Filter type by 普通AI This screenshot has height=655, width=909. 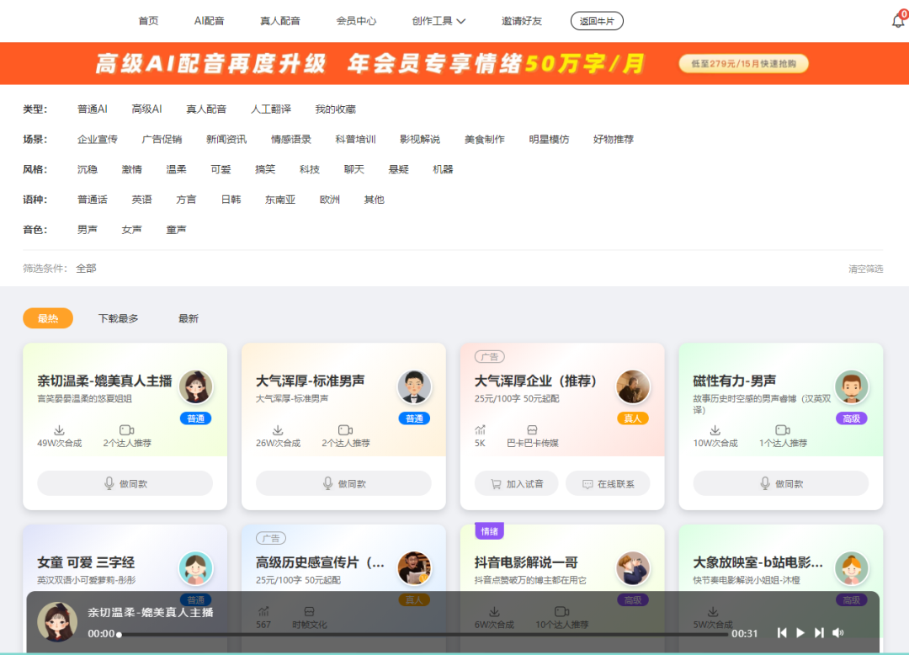point(93,109)
